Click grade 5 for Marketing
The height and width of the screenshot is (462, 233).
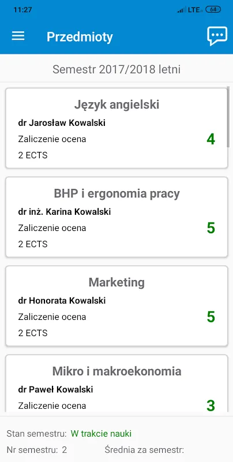[211, 317]
